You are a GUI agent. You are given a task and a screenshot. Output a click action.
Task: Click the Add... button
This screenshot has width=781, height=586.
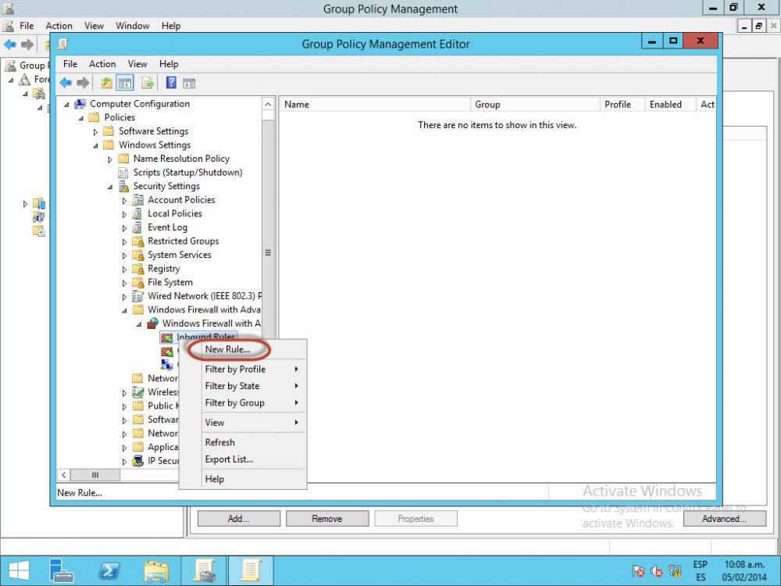point(239,519)
